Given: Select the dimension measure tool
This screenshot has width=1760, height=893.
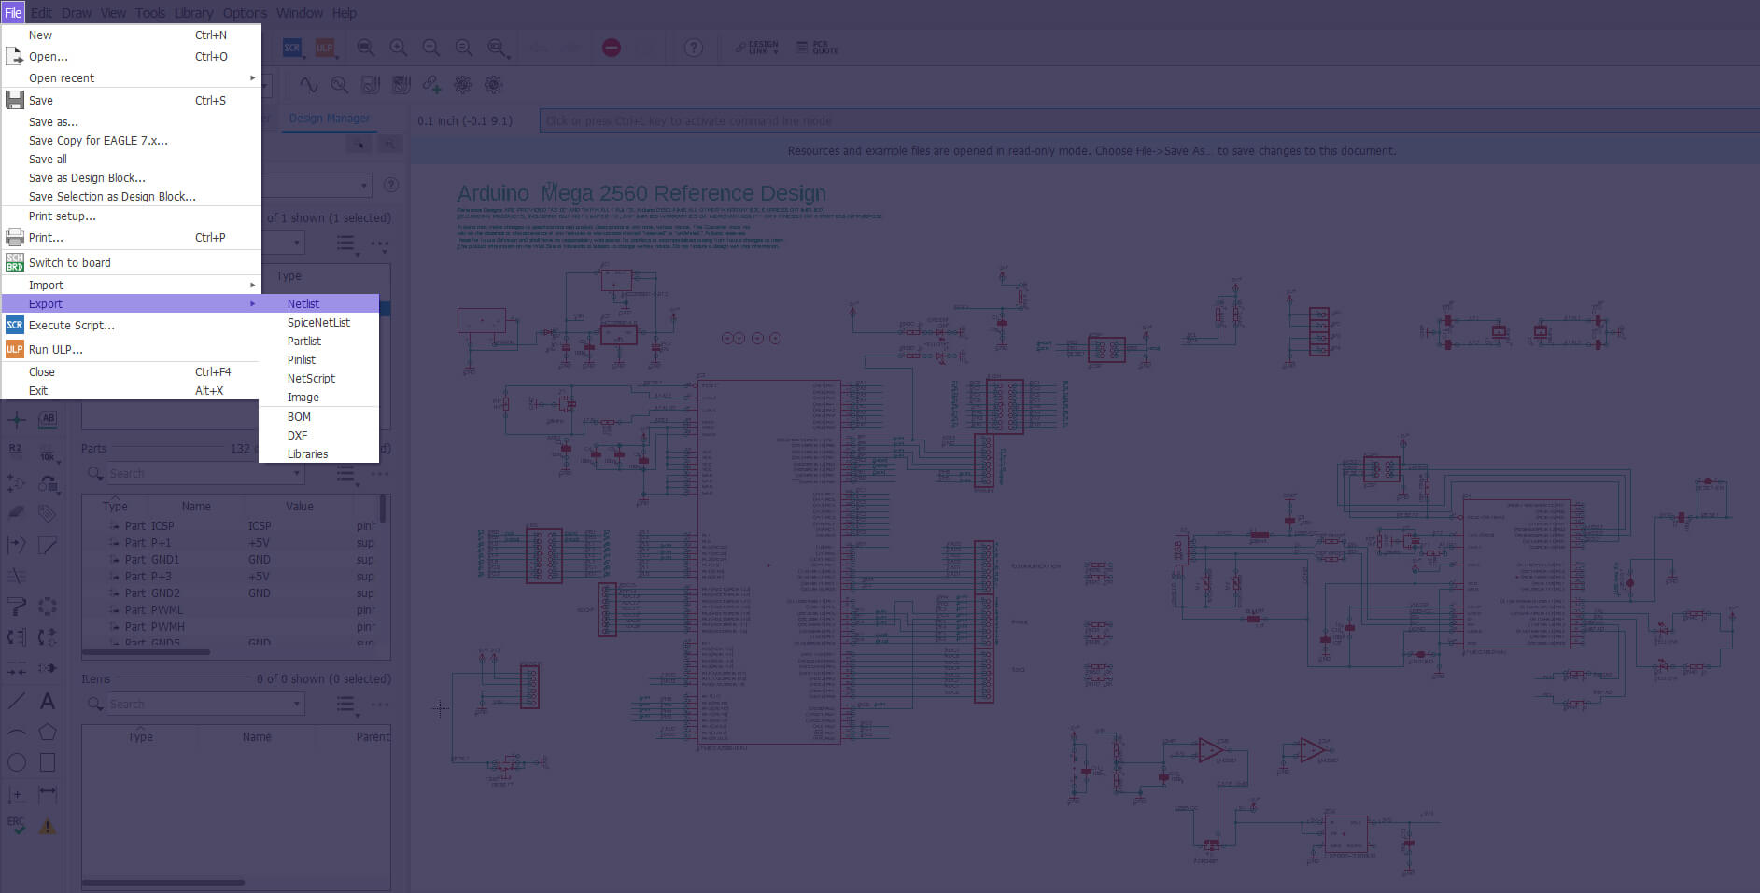Looking at the screenshot, I should pos(48,794).
